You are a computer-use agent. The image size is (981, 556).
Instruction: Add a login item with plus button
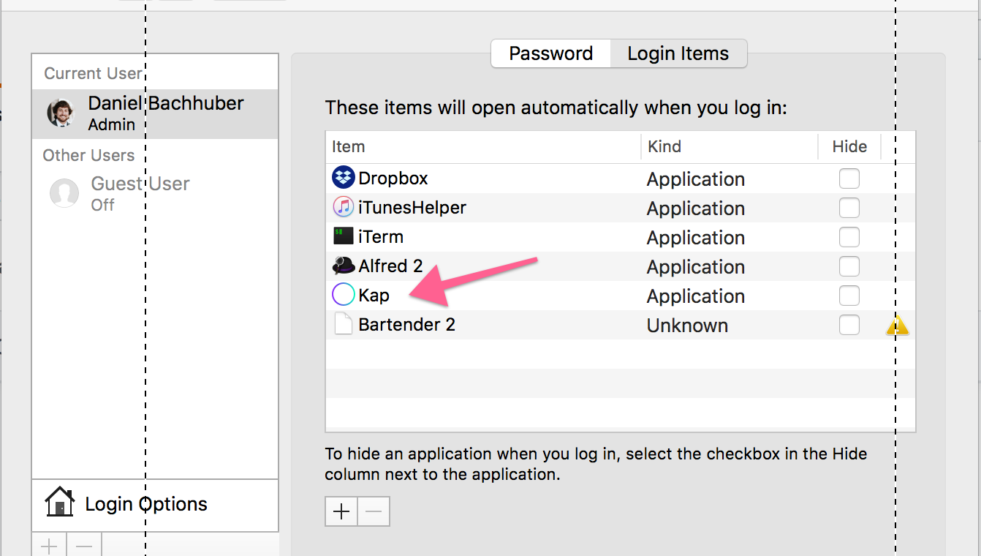coord(341,511)
